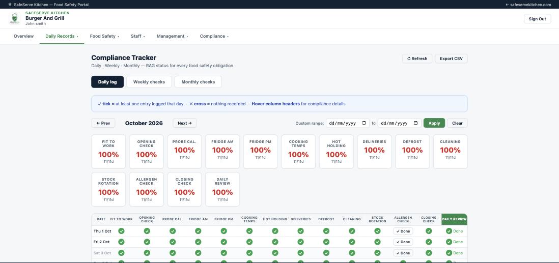Click Defrost tick for Thu 1 Oct
The image size is (559, 263).
[x=326, y=231]
